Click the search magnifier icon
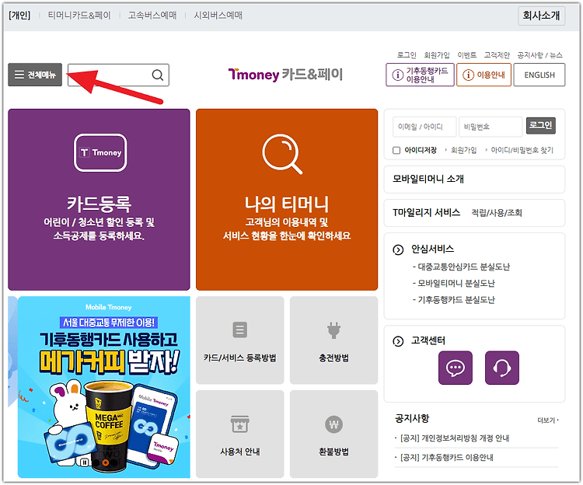Image resolution: width=583 pixels, height=485 pixels. 158,75
